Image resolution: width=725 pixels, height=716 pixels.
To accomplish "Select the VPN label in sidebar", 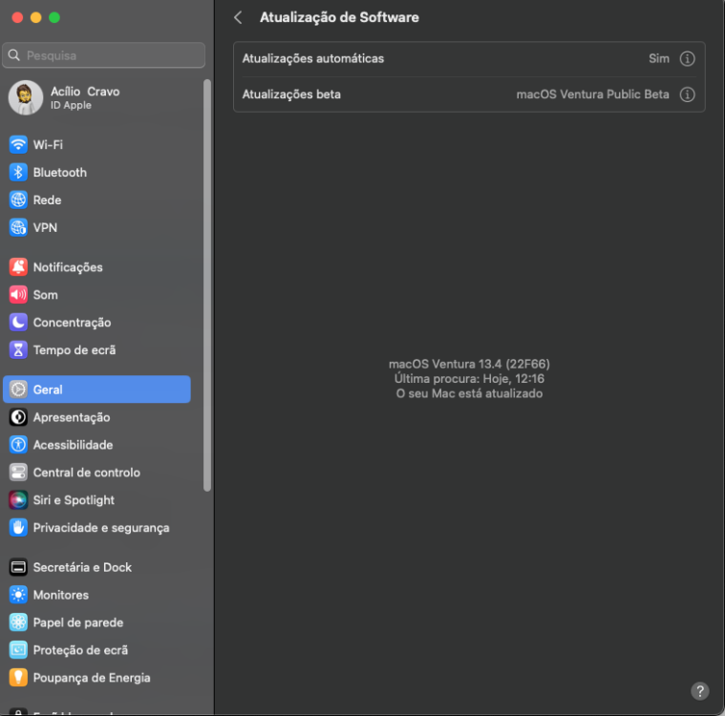I will click(45, 228).
